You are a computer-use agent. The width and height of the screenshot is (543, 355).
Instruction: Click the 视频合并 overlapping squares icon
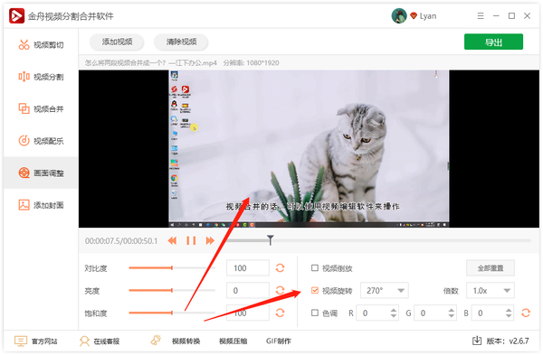[24, 108]
